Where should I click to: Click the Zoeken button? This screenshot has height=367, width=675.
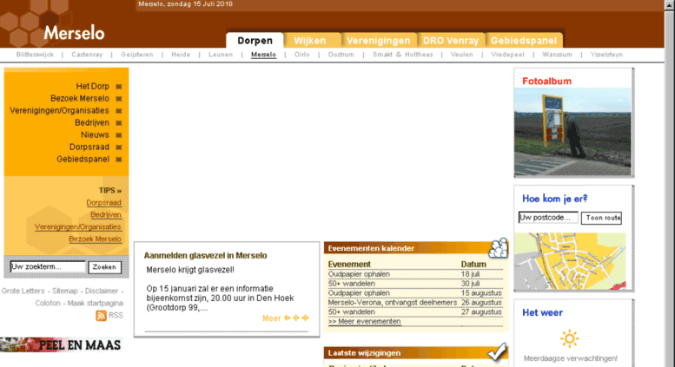[x=104, y=267]
